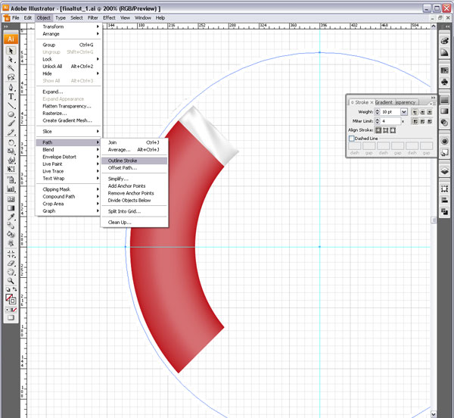This screenshot has width=454, height=418.
Task: Select Group in the Object menu
Action: [x=69, y=45]
